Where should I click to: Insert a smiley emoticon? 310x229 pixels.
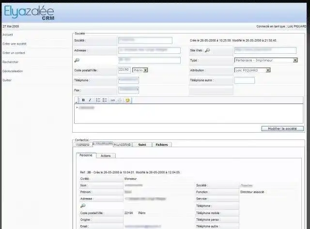pos(128,100)
